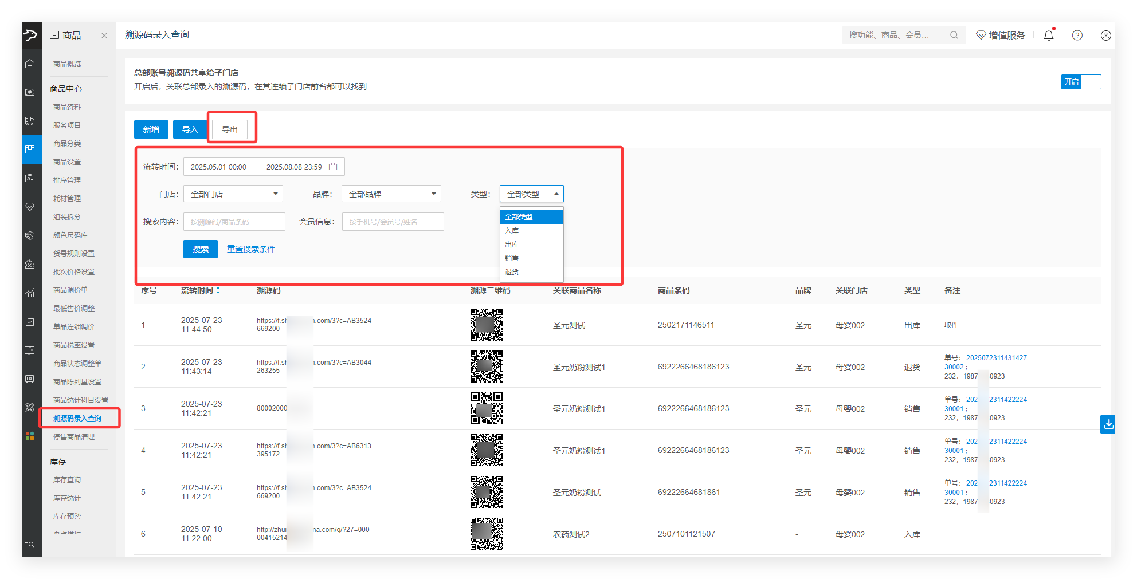Choose 退货 in the type list
This screenshot has height=579, width=1137.
(532, 272)
